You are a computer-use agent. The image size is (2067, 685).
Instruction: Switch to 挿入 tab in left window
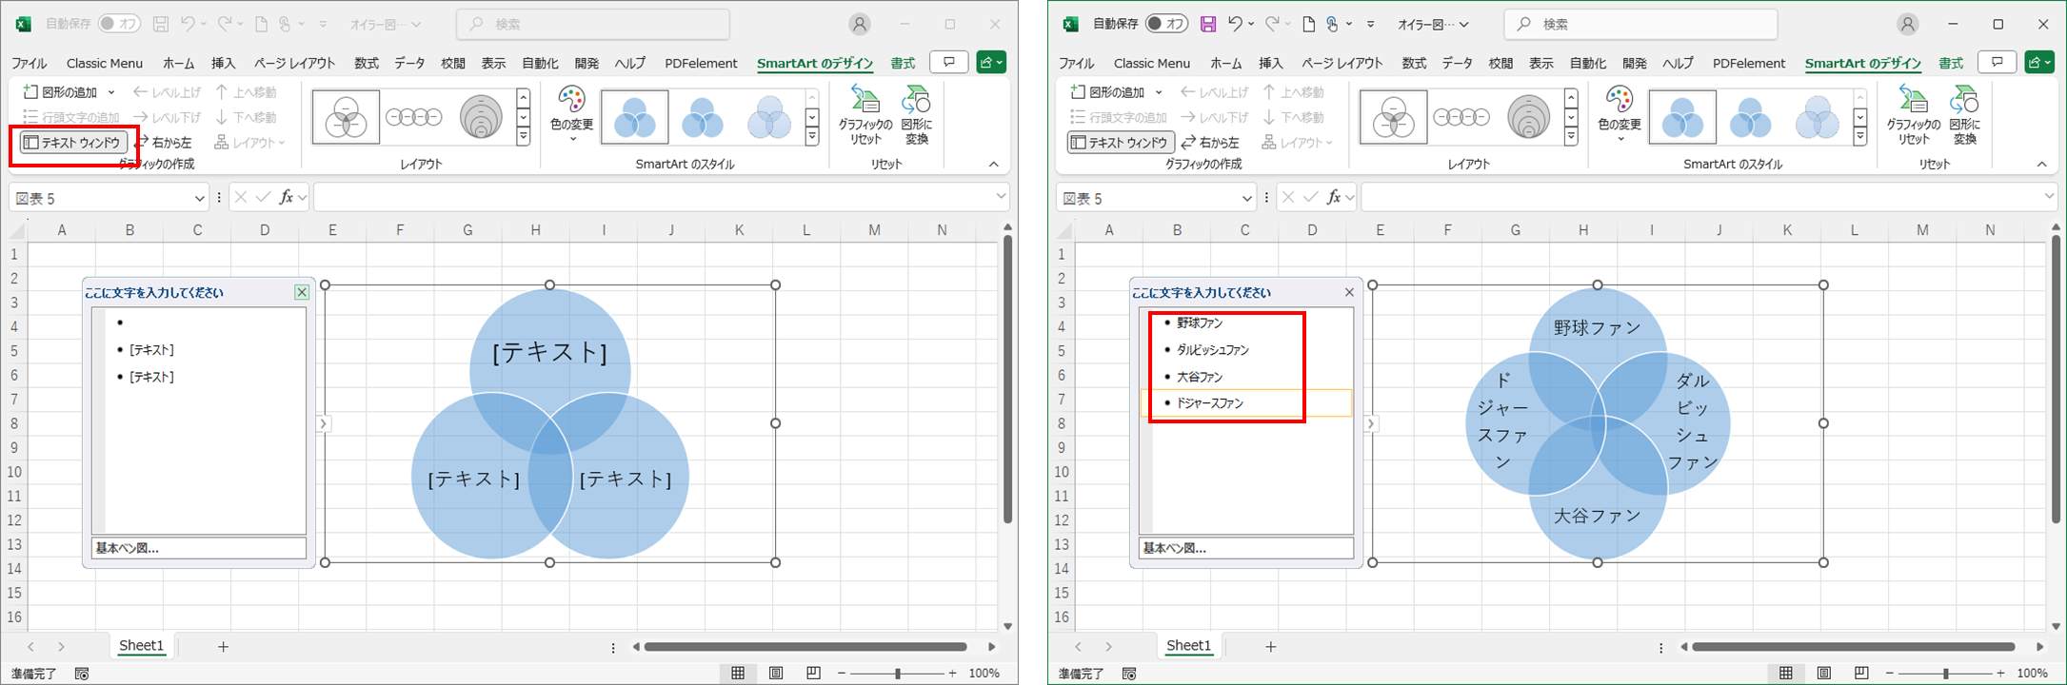point(224,63)
